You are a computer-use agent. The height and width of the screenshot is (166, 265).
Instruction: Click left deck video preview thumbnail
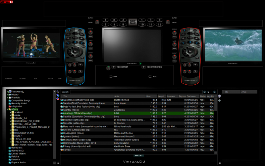[31, 45]
